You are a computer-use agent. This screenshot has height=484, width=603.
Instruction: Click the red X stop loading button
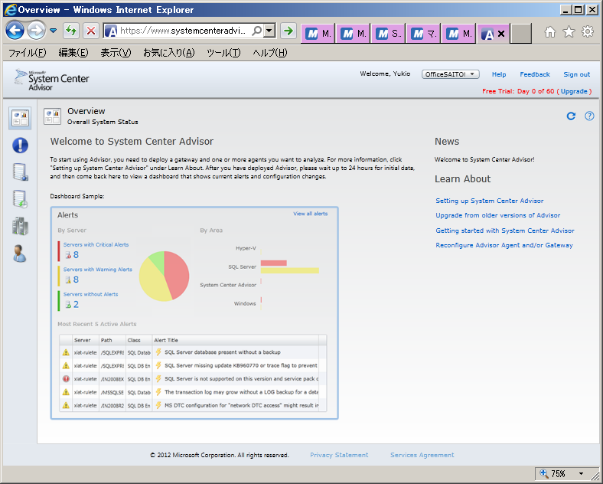(x=91, y=31)
